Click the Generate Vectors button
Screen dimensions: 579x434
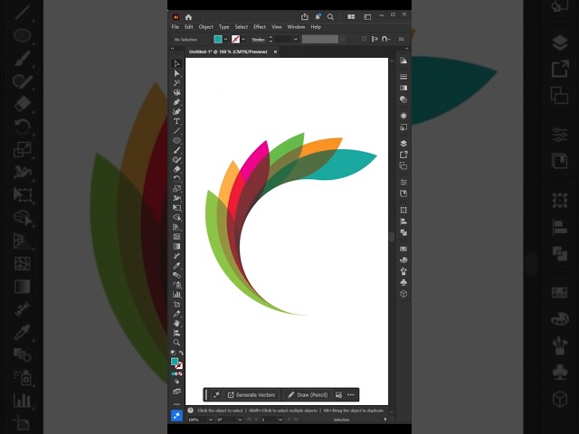[252, 395]
